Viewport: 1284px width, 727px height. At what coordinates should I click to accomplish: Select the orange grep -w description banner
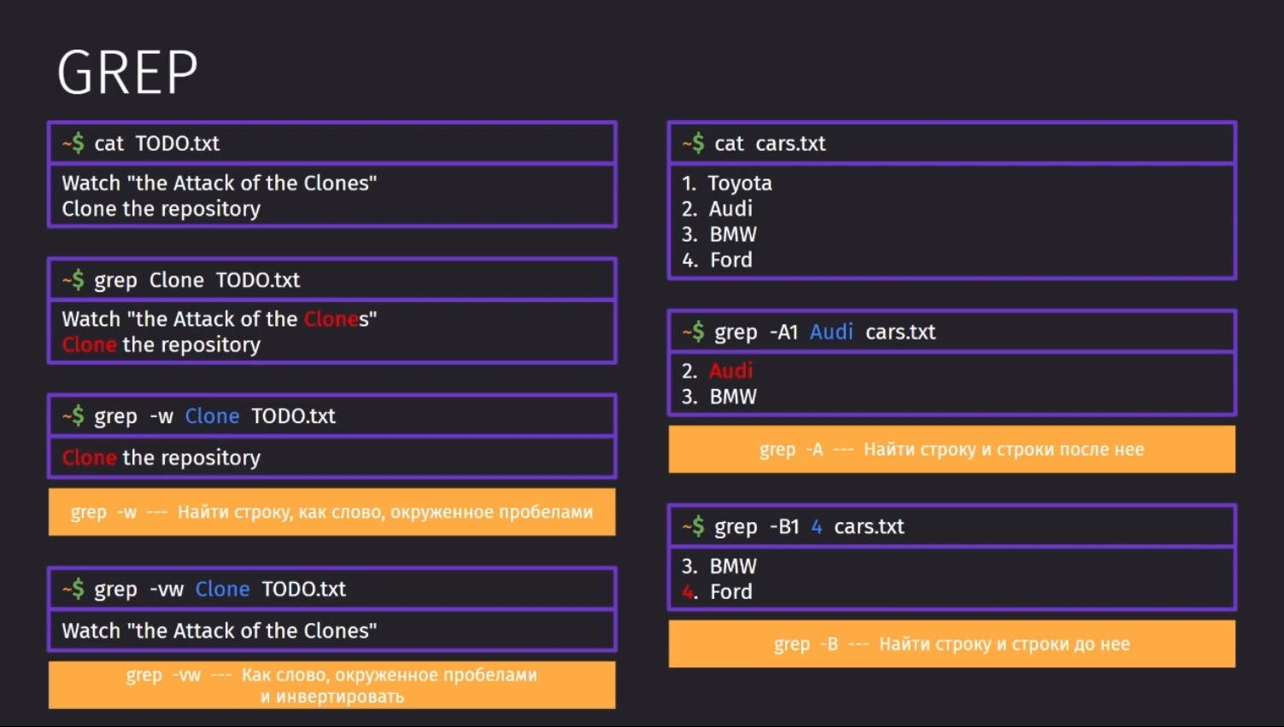pyautogui.click(x=332, y=512)
